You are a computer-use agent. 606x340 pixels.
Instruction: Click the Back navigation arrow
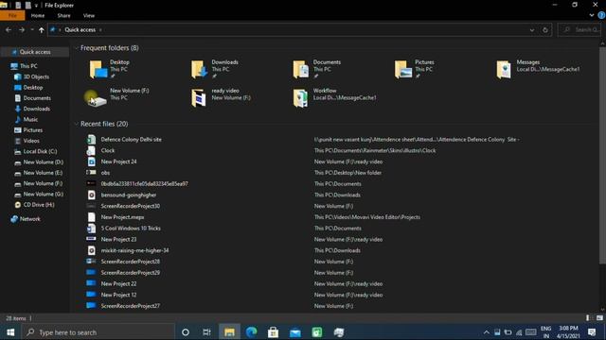pyautogui.click(x=9, y=29)
